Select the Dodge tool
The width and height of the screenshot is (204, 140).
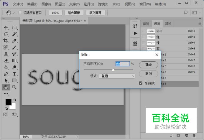click(14, 67)
